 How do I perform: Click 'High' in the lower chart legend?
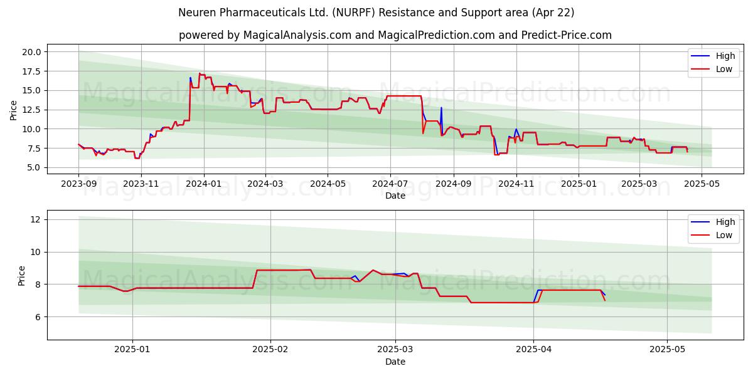coord(725,222)
